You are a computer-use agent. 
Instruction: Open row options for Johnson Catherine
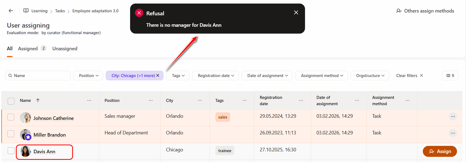[453, 117]
